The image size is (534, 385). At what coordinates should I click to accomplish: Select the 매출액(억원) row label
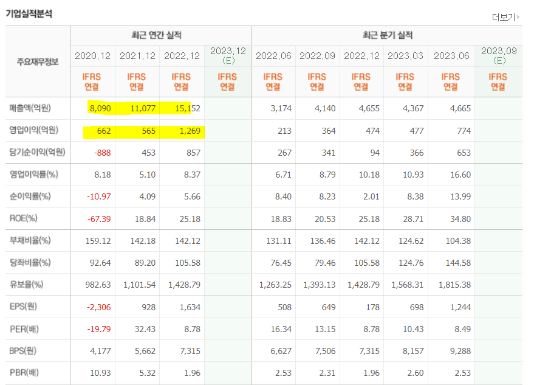tap(30, 108)
